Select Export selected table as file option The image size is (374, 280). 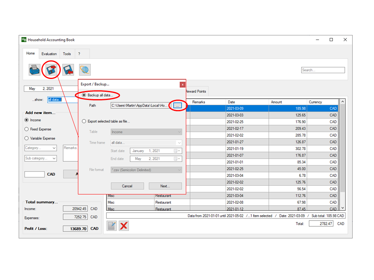click(x=84, y=121)
